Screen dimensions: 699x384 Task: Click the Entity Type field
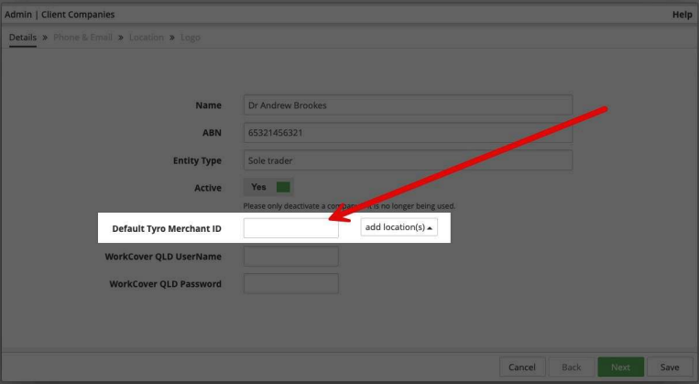coord(408,160)
